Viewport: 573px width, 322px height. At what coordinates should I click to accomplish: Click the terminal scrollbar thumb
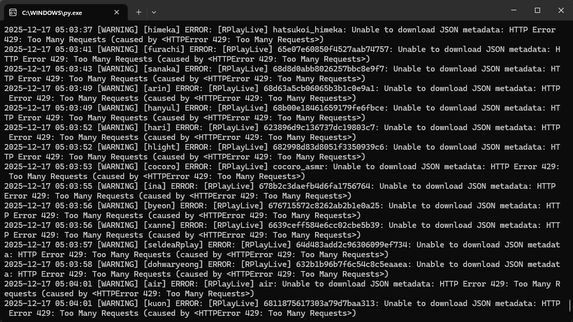coord(570,306)
